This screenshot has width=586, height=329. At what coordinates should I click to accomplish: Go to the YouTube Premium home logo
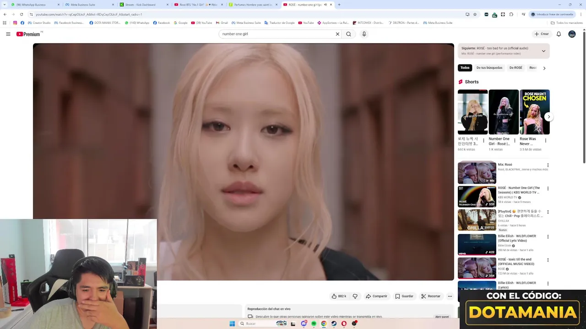click(28, 34)
